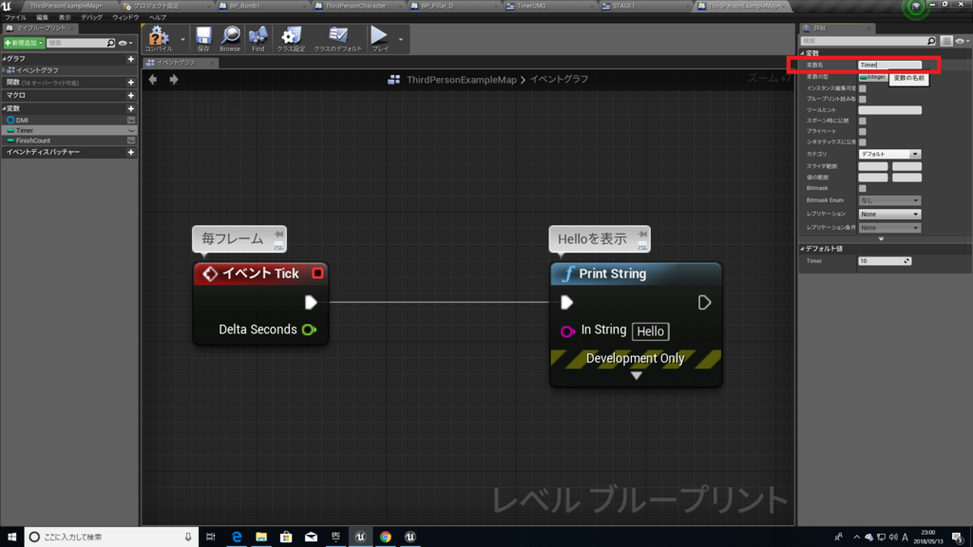This screenshot has height=547, width=973.
Task: Navigate forward in graph history
Action: tap(174, 80)
